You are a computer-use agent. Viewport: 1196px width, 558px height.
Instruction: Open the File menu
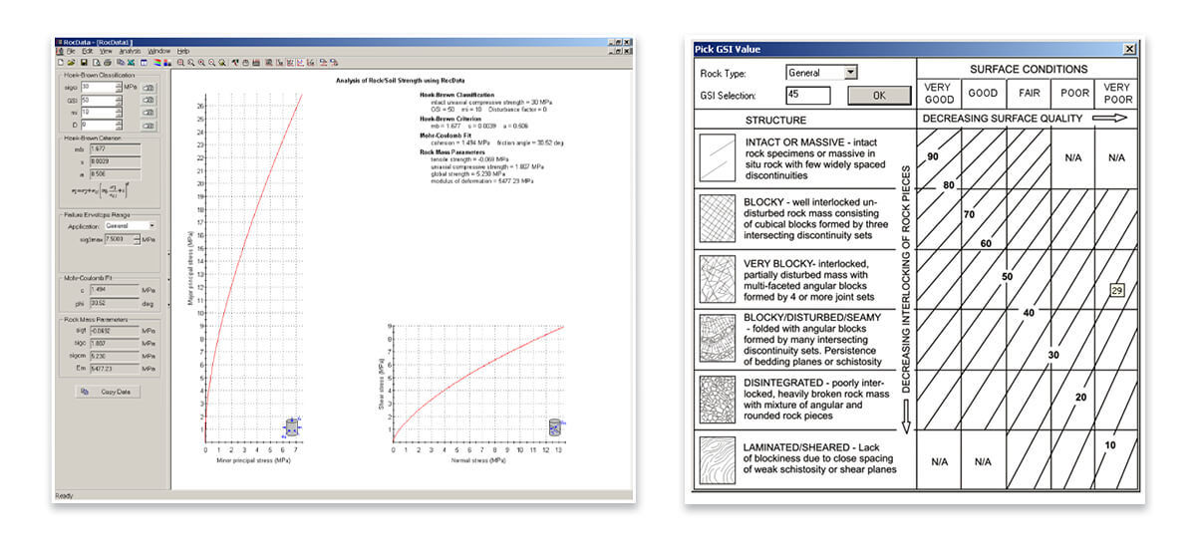(x=71, y=51)
